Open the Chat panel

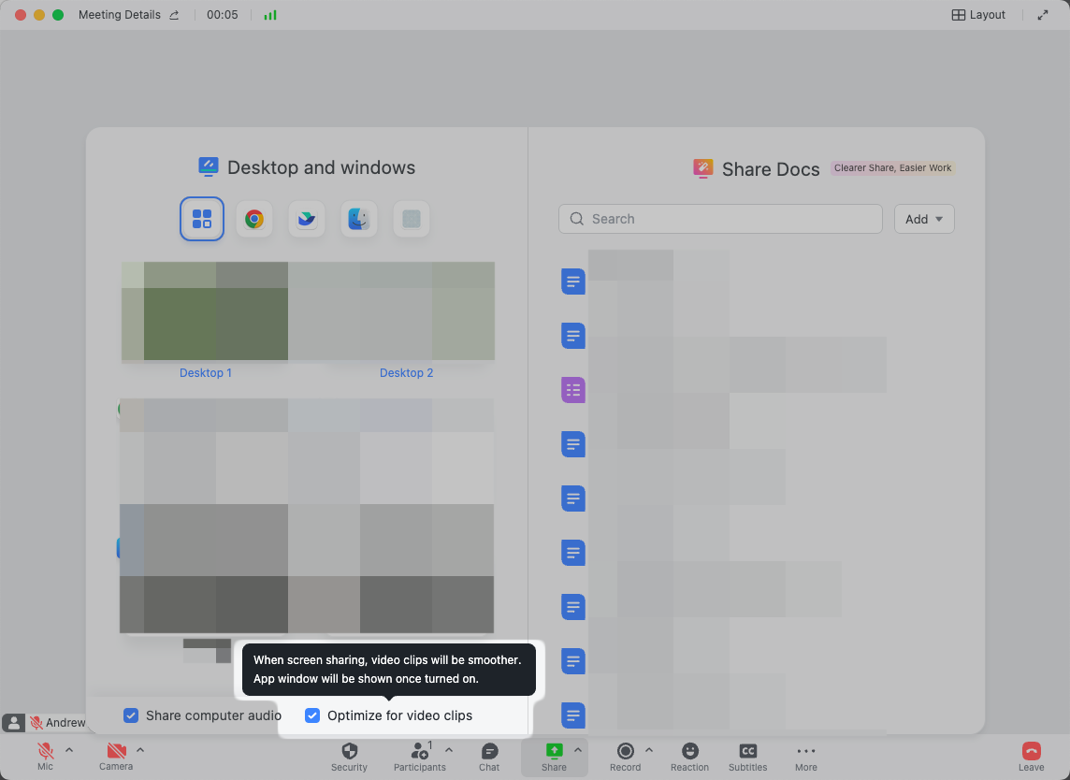coord(488,756)
